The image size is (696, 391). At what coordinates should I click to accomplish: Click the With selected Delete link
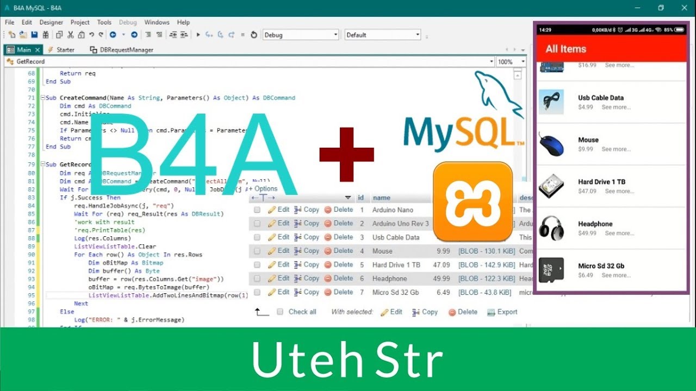tap(467, 312)
